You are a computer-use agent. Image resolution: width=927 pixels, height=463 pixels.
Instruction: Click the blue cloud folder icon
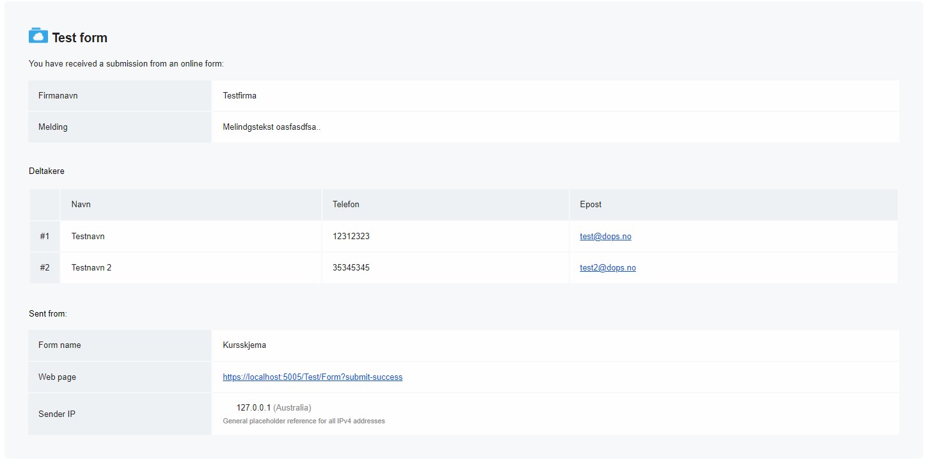[38, 36]
